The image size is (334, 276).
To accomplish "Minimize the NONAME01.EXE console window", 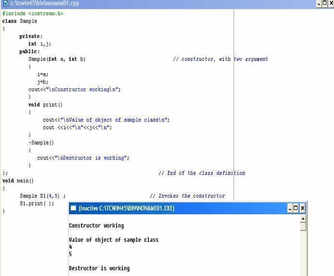I will [290, 208].
